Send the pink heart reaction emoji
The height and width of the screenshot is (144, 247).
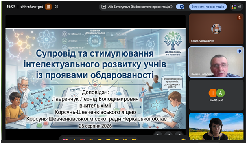65,140
